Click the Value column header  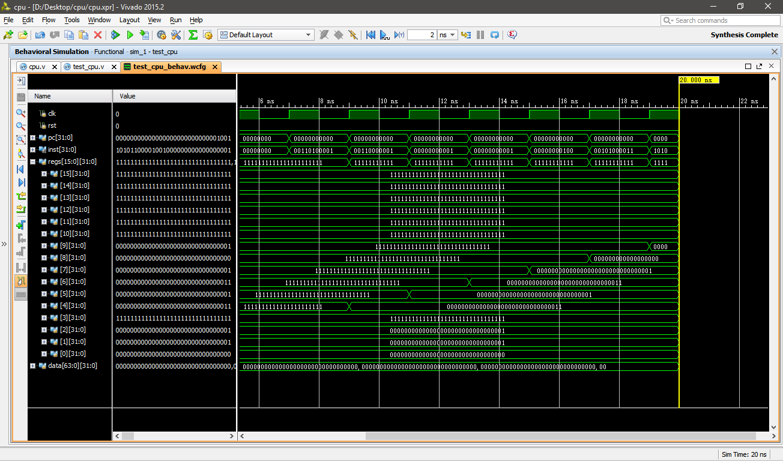(x=174, y=96)
